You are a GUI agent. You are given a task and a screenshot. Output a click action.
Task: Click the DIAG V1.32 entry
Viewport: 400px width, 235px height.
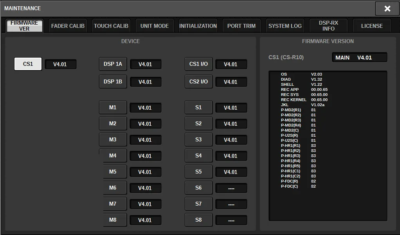pos(301,80)
